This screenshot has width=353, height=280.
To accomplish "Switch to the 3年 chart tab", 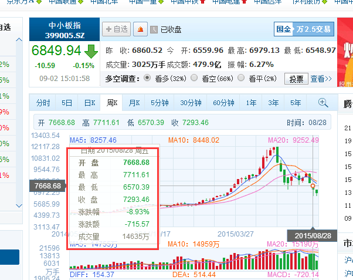I will coord(273,103).
